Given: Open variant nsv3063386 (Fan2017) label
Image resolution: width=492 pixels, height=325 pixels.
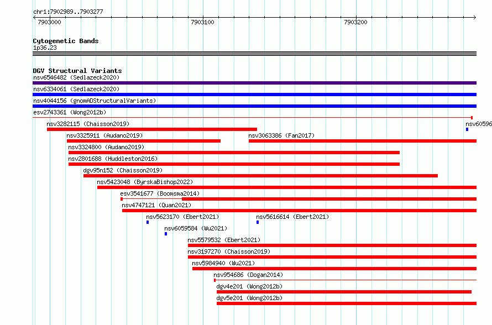Looking at the screenshot, I should (281, 135).
